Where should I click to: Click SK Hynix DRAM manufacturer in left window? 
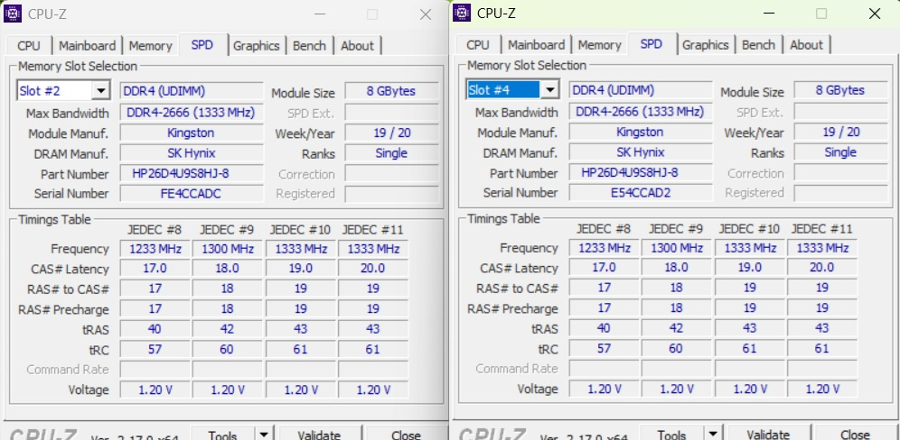(192, 153)
